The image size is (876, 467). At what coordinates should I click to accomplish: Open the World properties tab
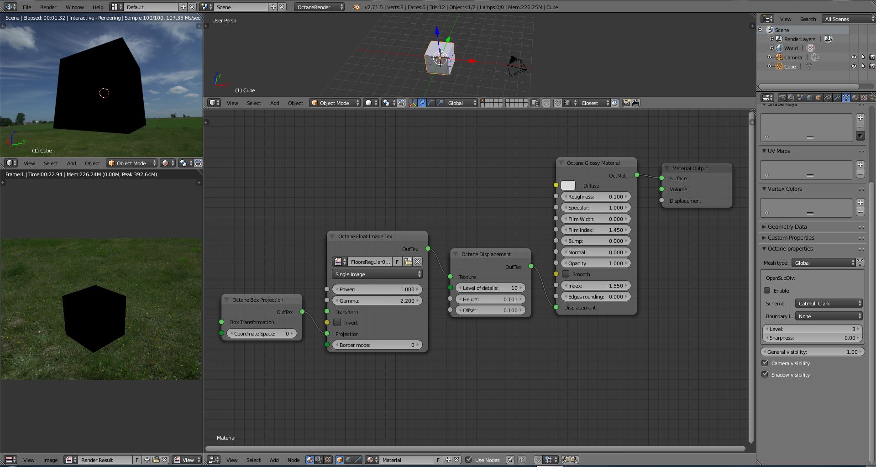pos(809,98)
